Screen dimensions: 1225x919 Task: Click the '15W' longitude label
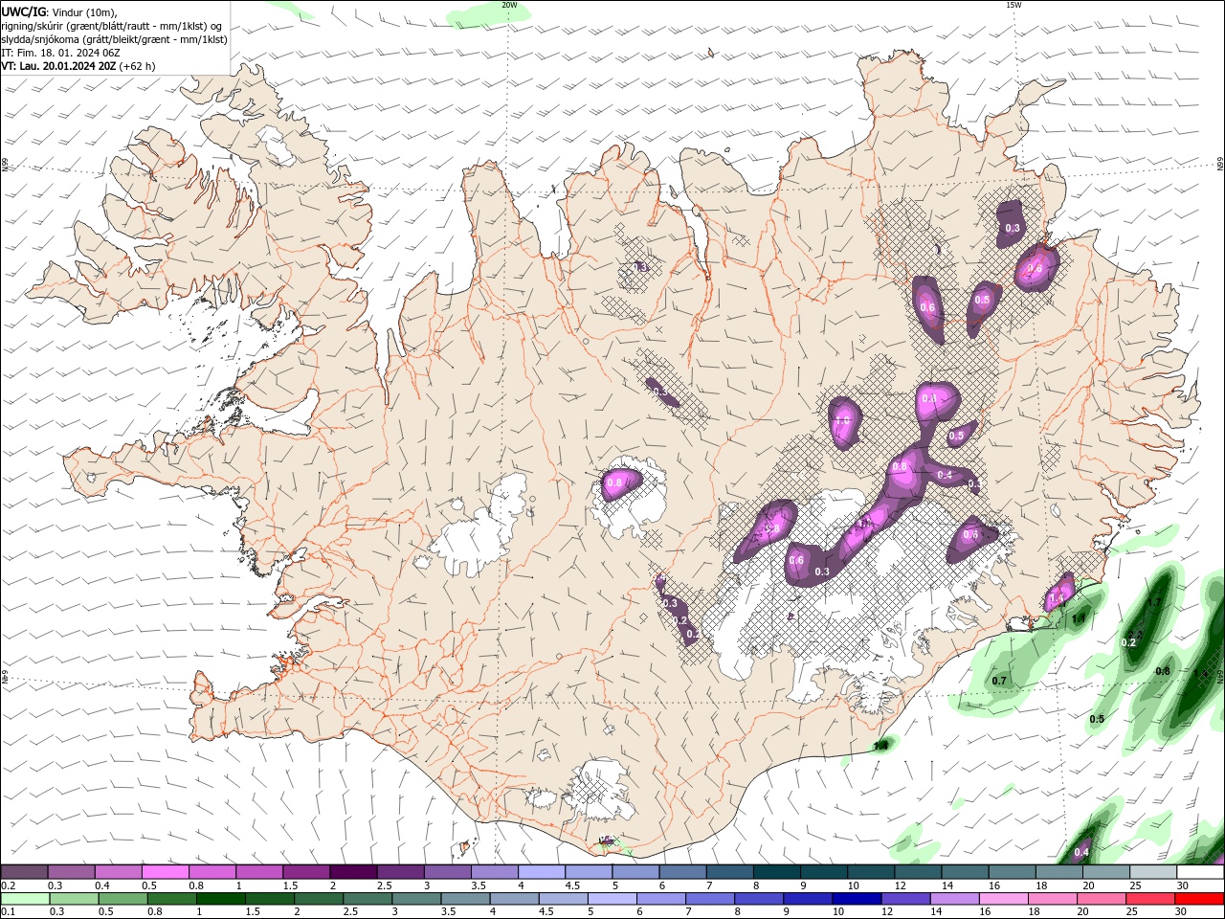coord(1013,5)
